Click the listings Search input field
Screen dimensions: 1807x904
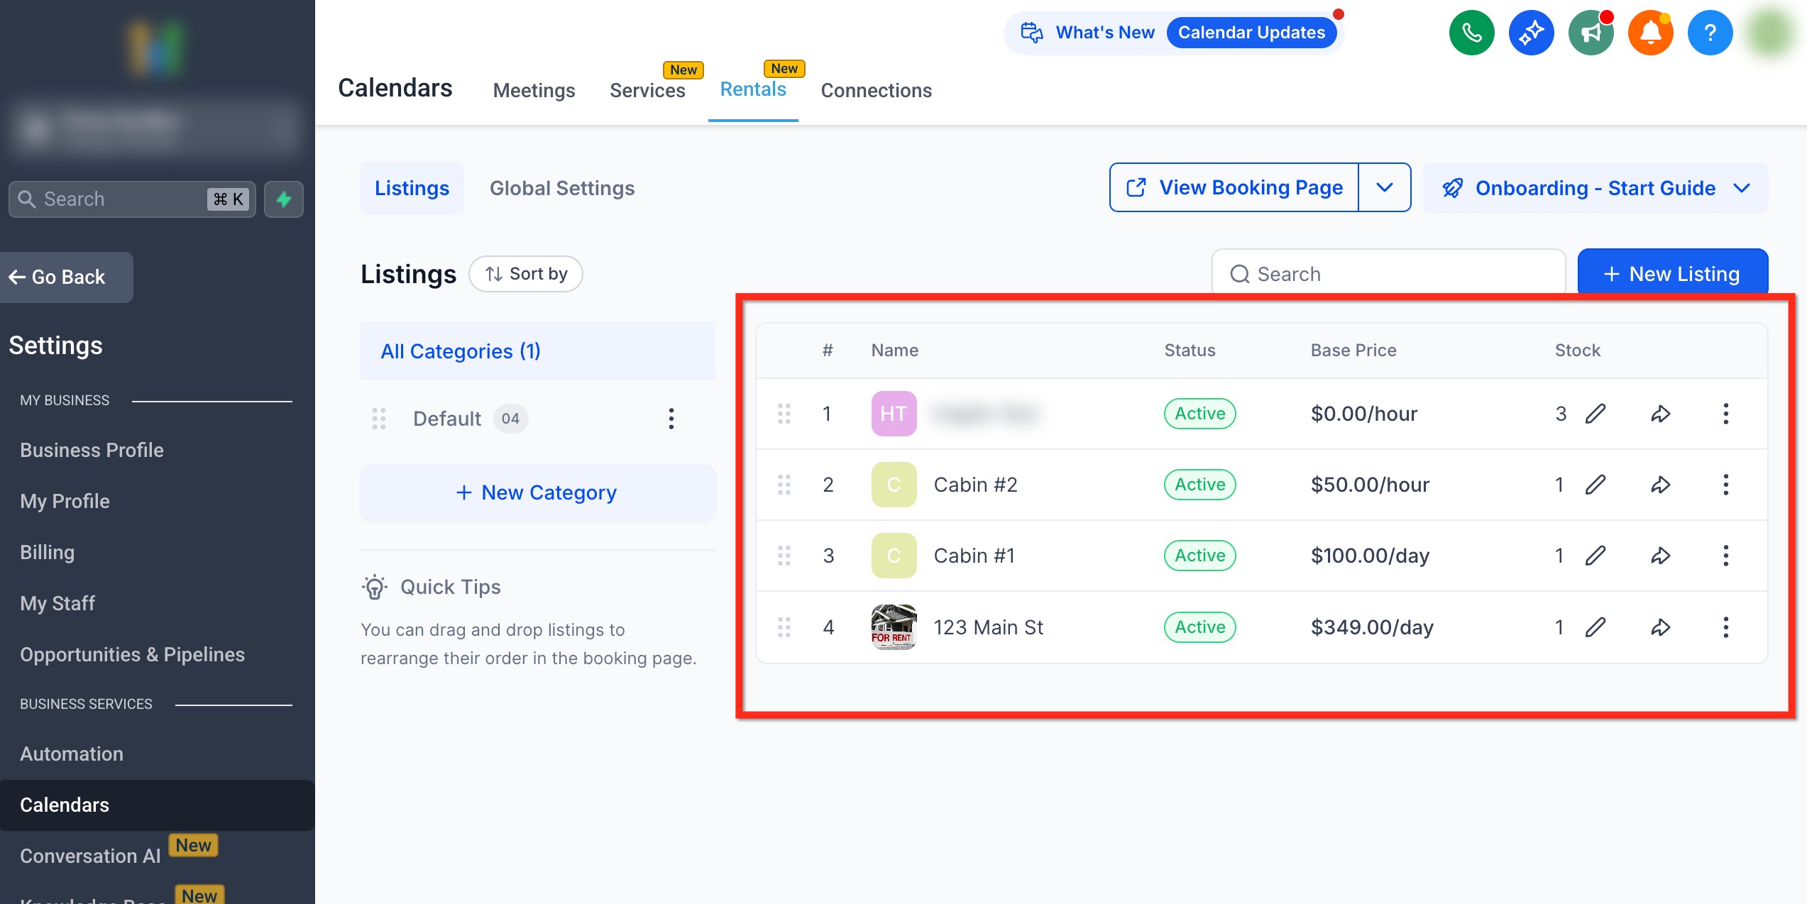pyautogui.click(x=1388, y=274)
